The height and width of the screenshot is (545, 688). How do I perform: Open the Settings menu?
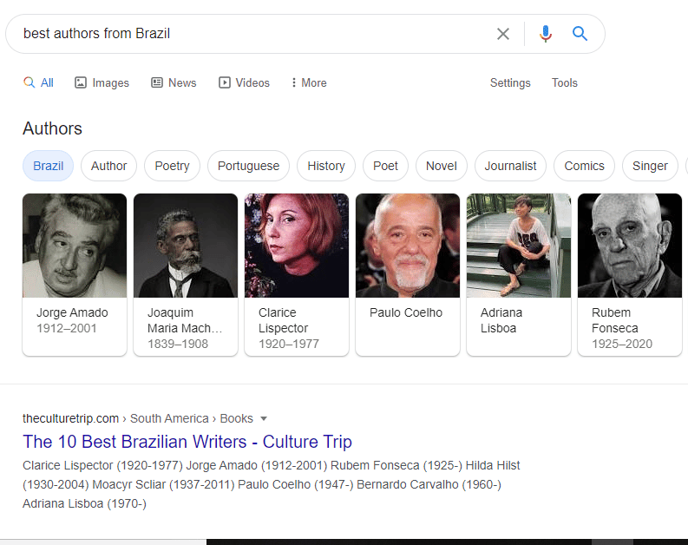pyautogui.click(x=510, y=83)
